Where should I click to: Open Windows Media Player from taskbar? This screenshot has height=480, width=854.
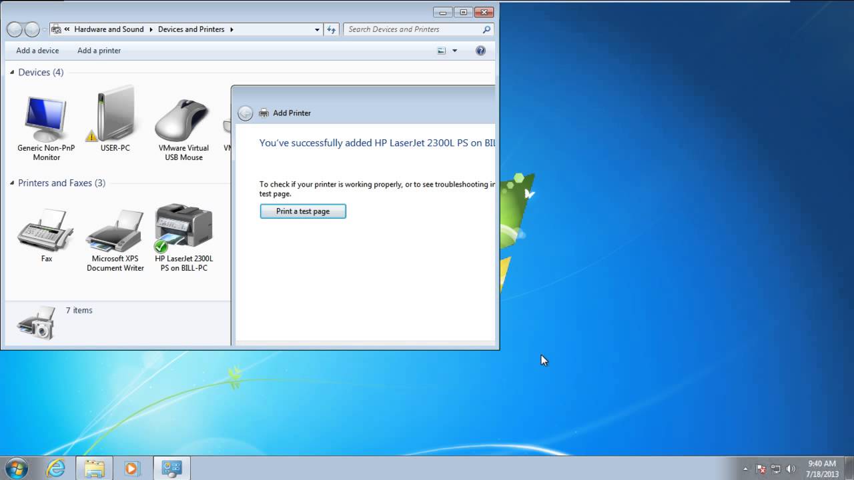[131, 469]
